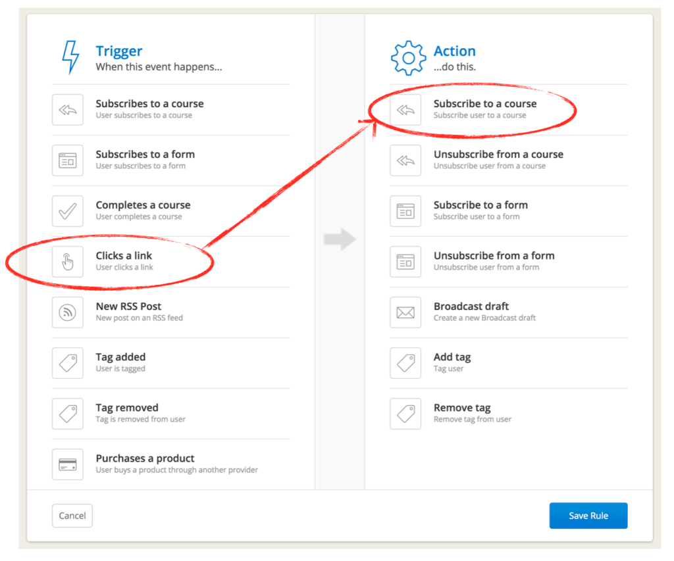Select the Purchases a product card icon
The height and width of the screenshot is (561, 674).
coord(68,464)
